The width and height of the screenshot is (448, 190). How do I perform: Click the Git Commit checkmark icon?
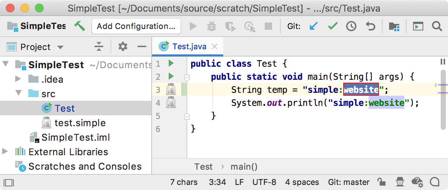[x=332, y=26]
